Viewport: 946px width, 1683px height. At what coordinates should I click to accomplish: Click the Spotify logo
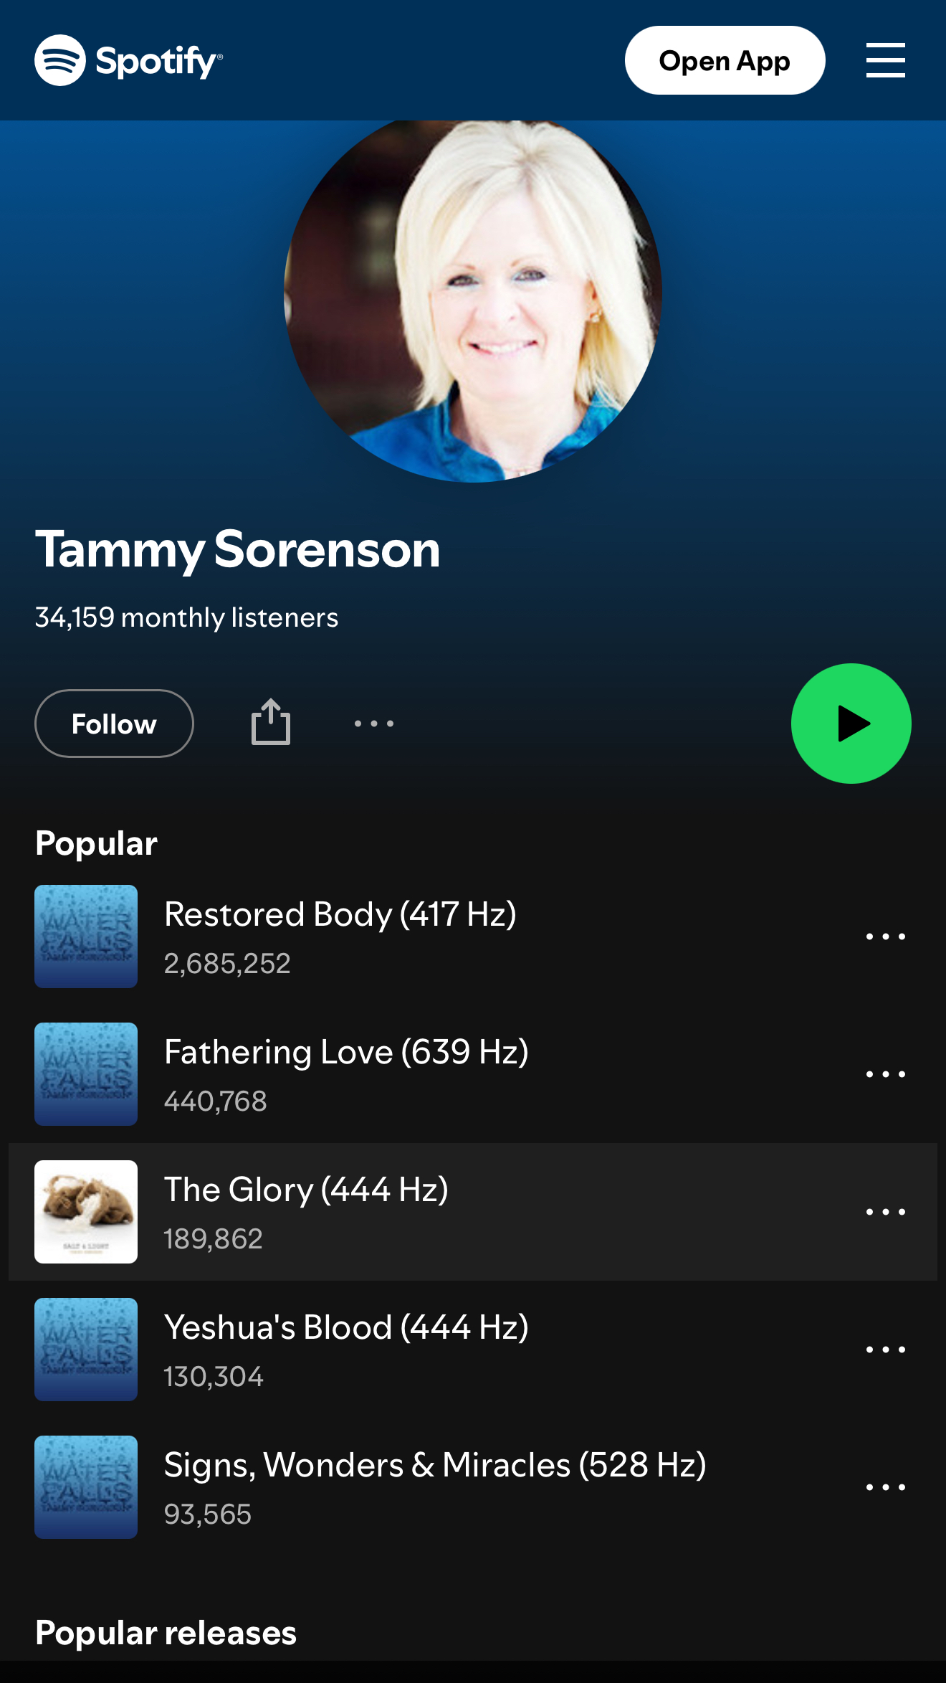pos(129,60)
